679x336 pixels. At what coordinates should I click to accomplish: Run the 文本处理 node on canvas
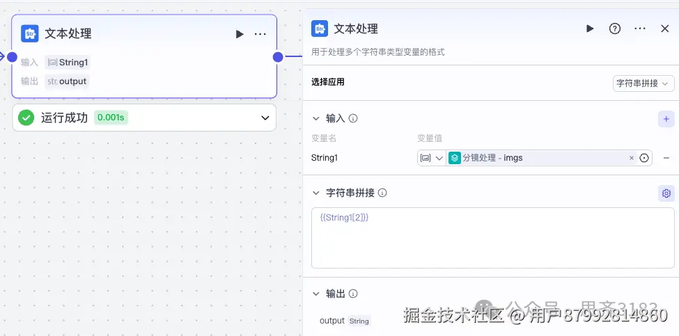click(x=240, y=34)
